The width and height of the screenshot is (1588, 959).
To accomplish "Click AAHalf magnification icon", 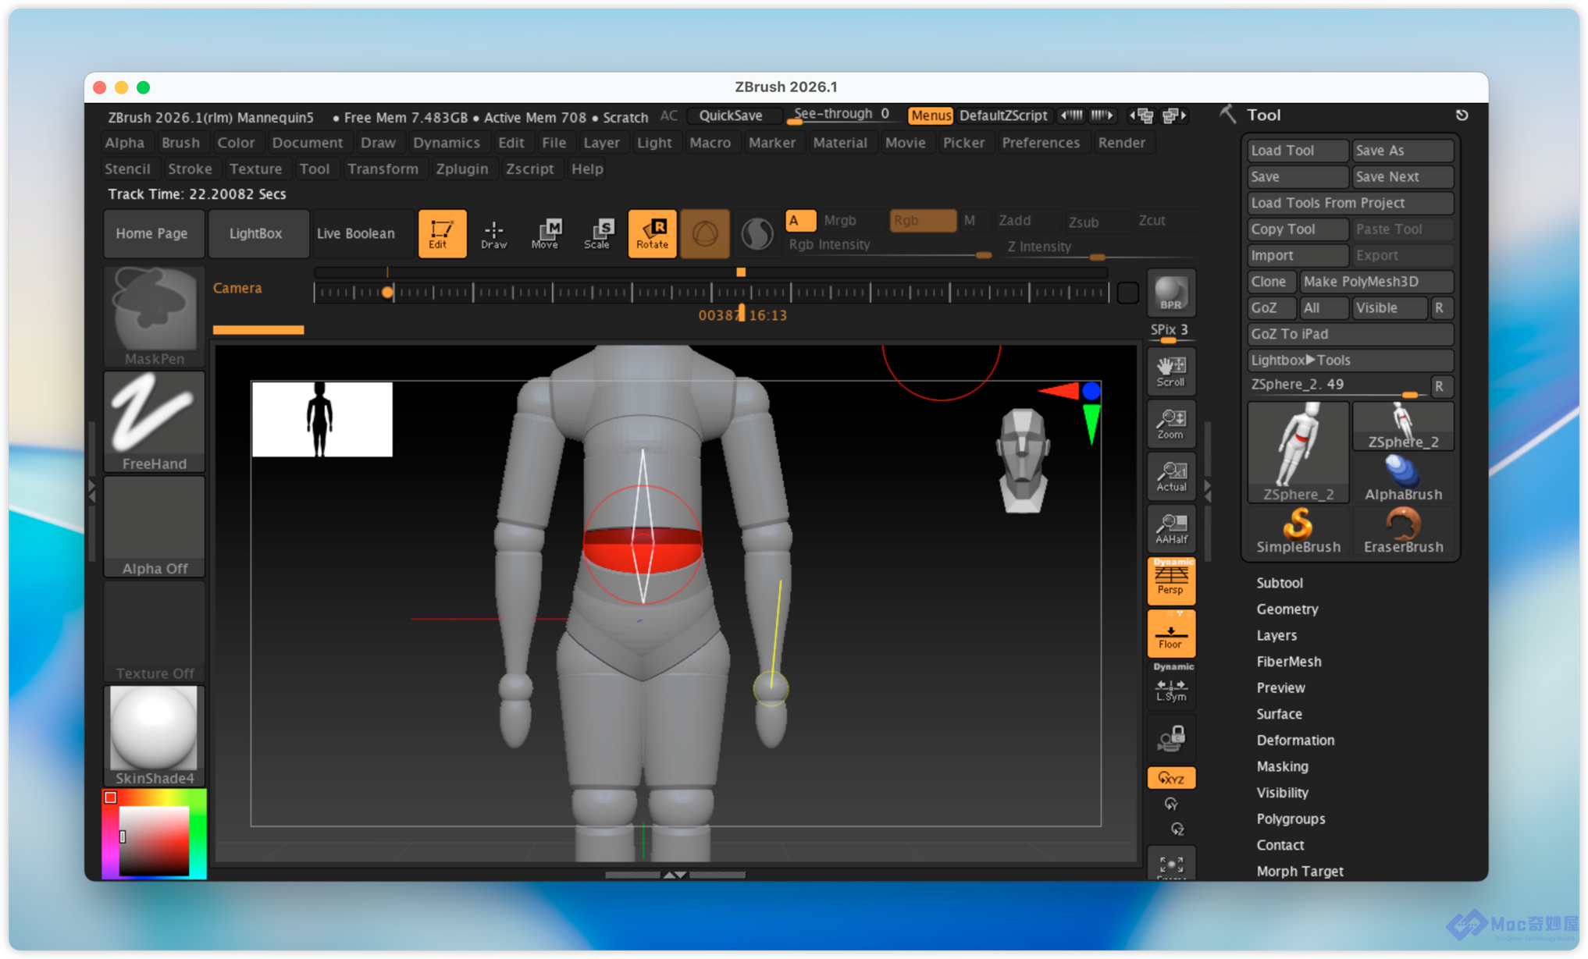I will coord(1170,528).
